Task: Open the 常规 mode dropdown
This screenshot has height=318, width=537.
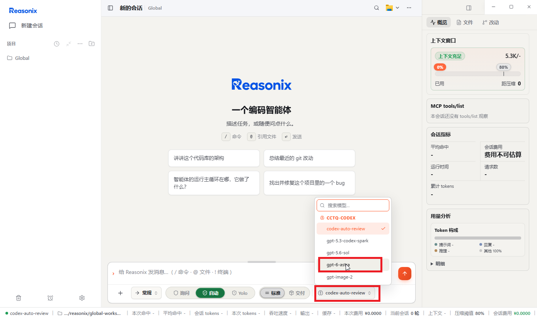Action: (146, 293)
